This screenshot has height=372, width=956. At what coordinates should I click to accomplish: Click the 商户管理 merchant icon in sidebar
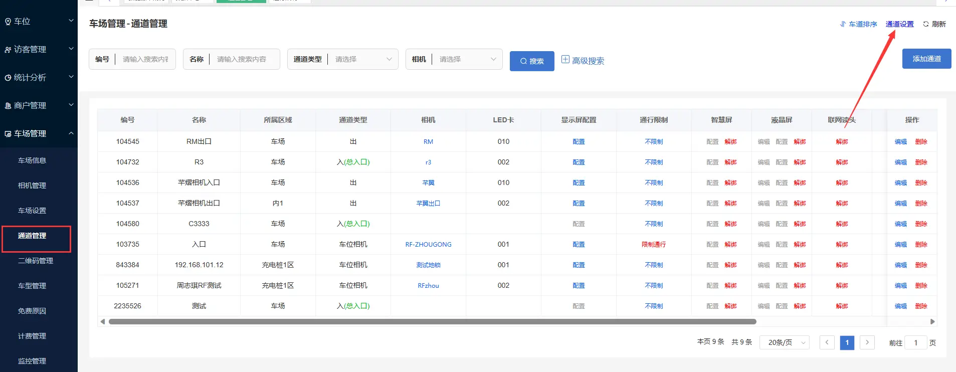(8, 106)
